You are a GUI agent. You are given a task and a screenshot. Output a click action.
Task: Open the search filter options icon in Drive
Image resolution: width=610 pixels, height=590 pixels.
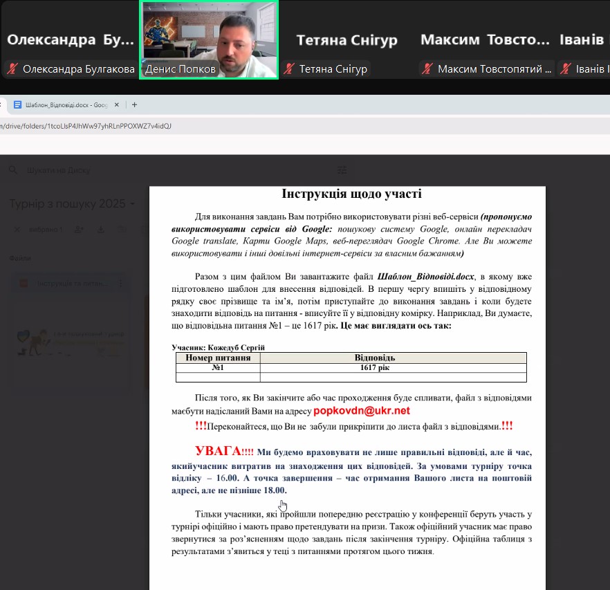[342, 170]
